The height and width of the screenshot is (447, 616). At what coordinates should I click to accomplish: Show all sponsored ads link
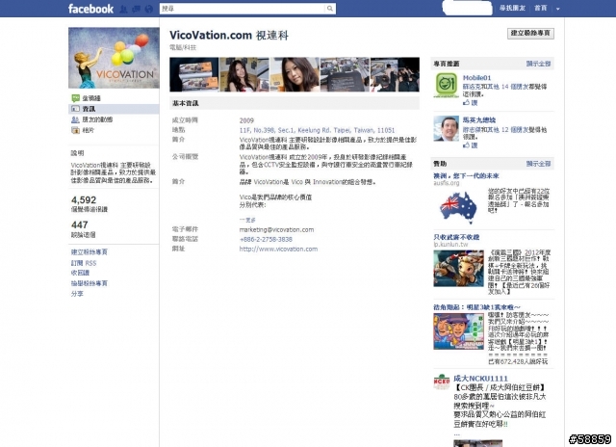click(539, 164)
